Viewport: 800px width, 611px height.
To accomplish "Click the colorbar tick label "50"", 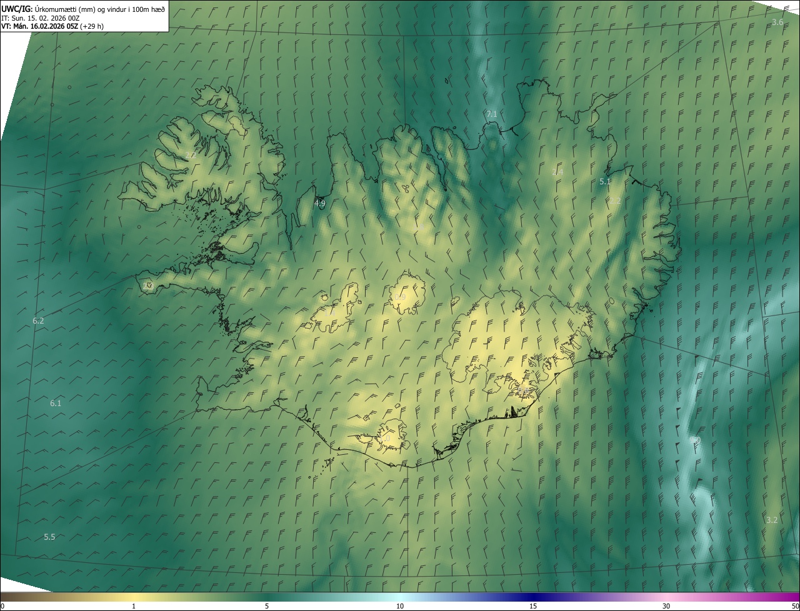I will pos(796,607).
